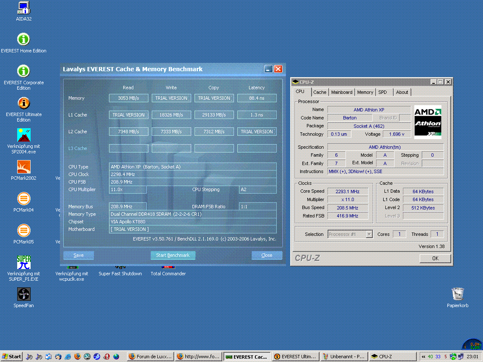Open the Total Commander desktop shortcut

coord(168,273)
